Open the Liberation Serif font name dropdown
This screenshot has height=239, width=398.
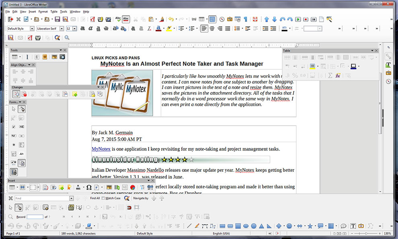pyautogui.click(x=62, y=29)
